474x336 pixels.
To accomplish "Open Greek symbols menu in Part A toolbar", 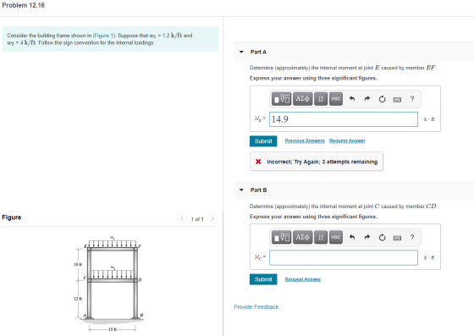I will pyautogui.click(x=302, y=99).
